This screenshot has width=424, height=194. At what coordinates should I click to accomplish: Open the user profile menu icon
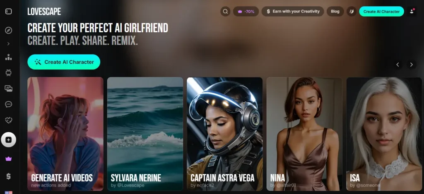point(412,12)
